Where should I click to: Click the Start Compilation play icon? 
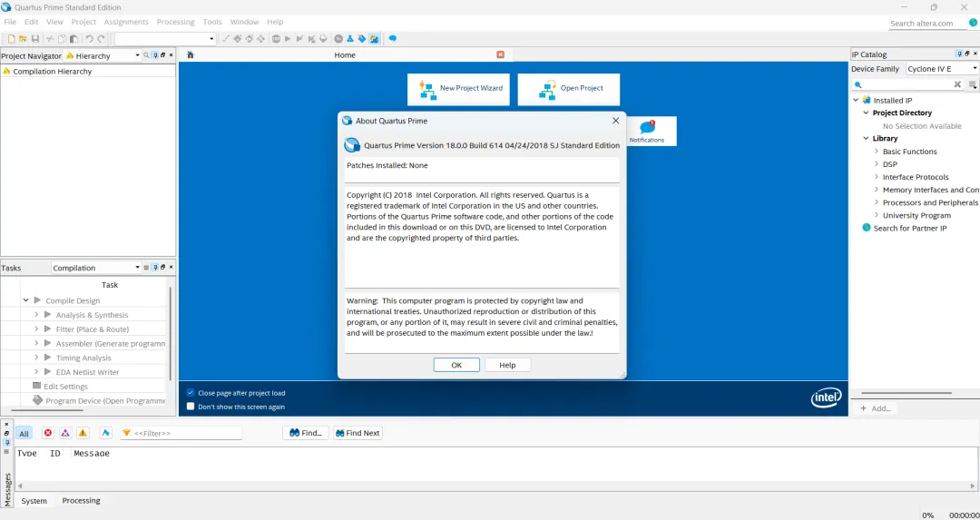click(288, 39)
